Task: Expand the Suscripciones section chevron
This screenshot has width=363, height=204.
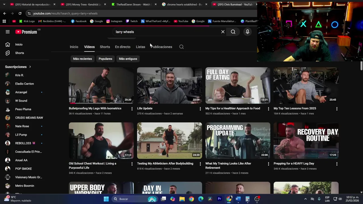Action: (x=30, y=67)
